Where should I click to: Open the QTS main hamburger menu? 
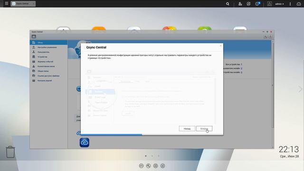point(6,3)
